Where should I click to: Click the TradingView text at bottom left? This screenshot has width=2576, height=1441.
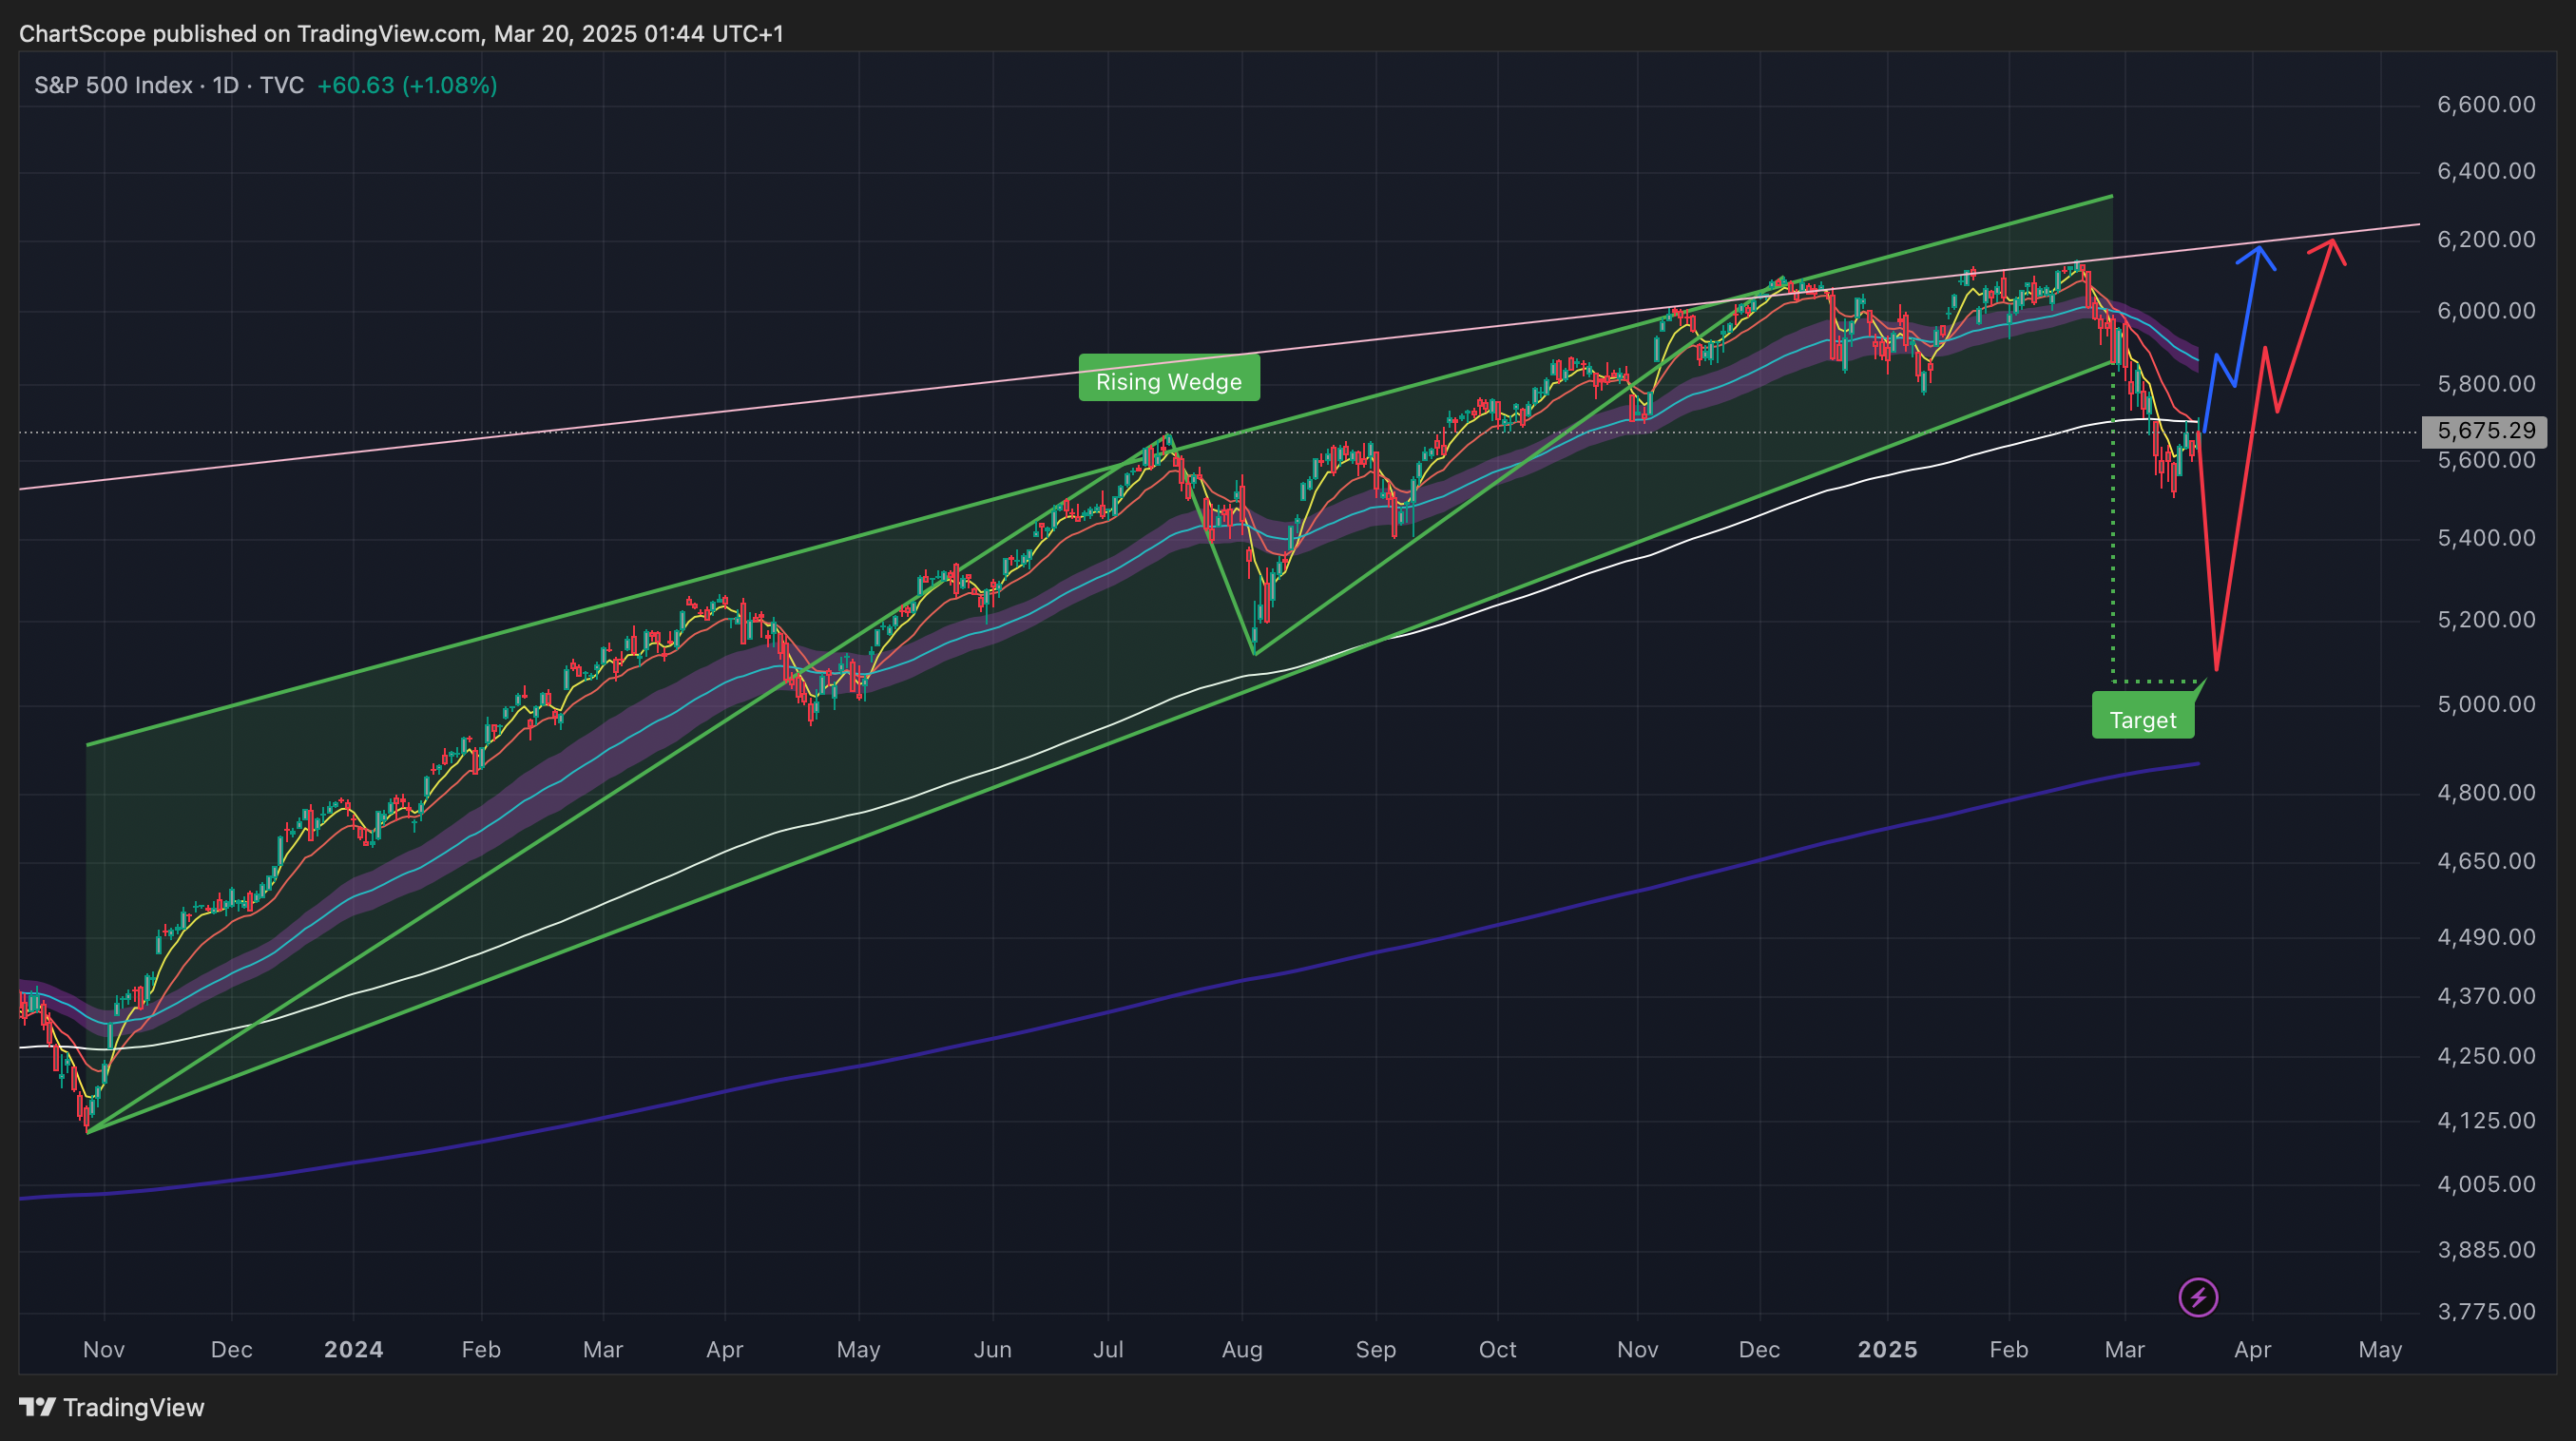[134, 1407]
